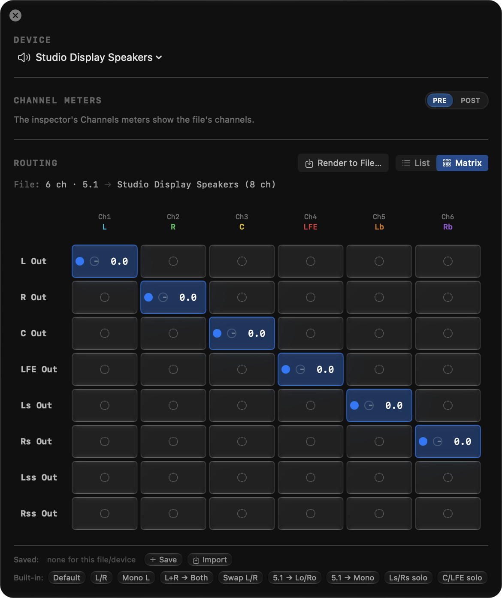Click the gain knob in Rs Out Ch6 cell
Screen dimensions: 502x598
pos(438,441)
